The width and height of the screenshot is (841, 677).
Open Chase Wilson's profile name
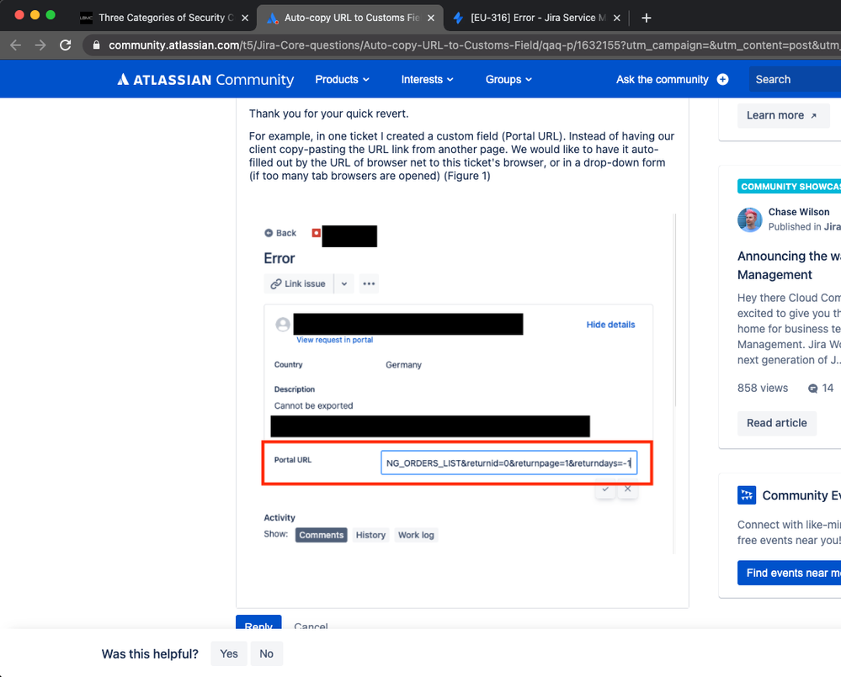point(799,212)
